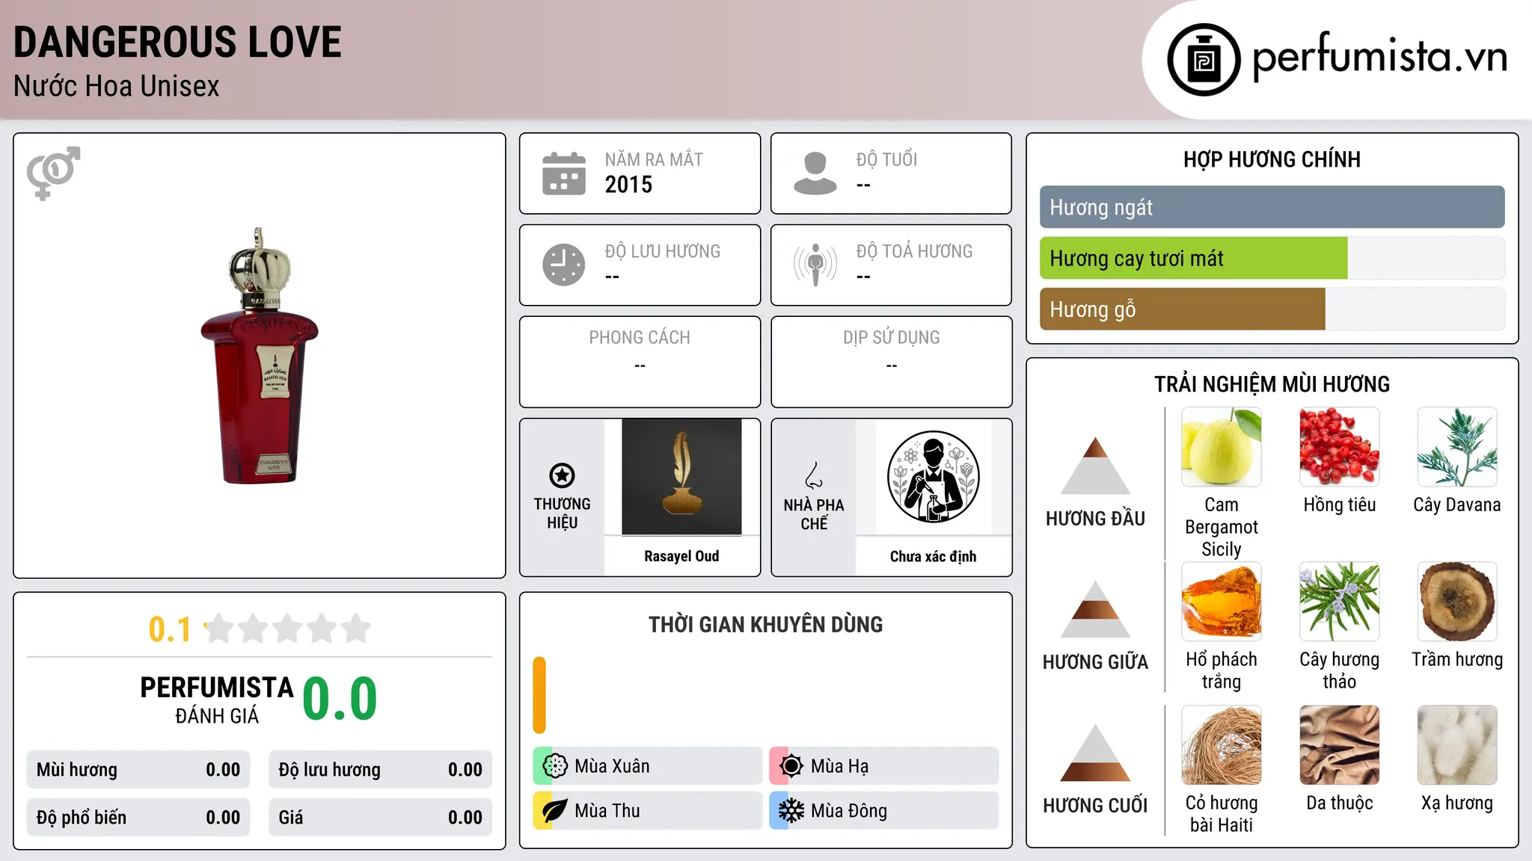Click the star badge icon above Thương hiệu
1532x861 pixels.
[x=562, y=475]
